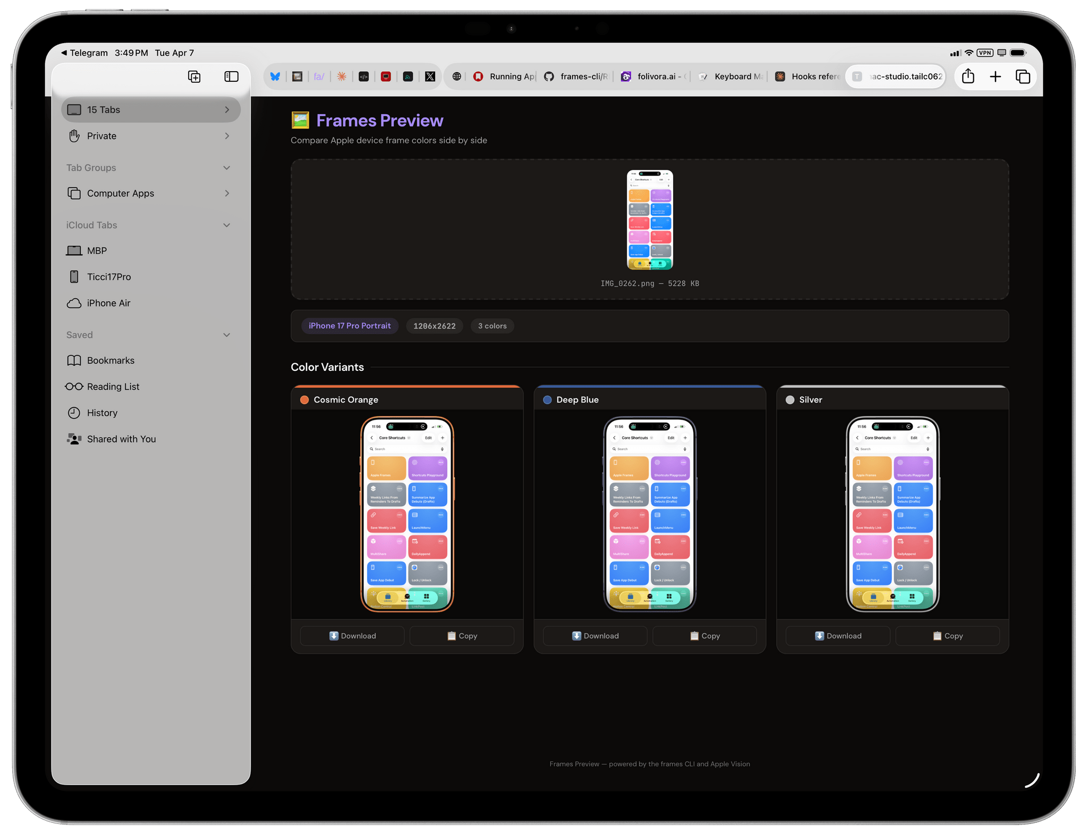Screen dimensions: 1088x834
Task: Open a new tab with the plus icon
Action: (996, 76)
